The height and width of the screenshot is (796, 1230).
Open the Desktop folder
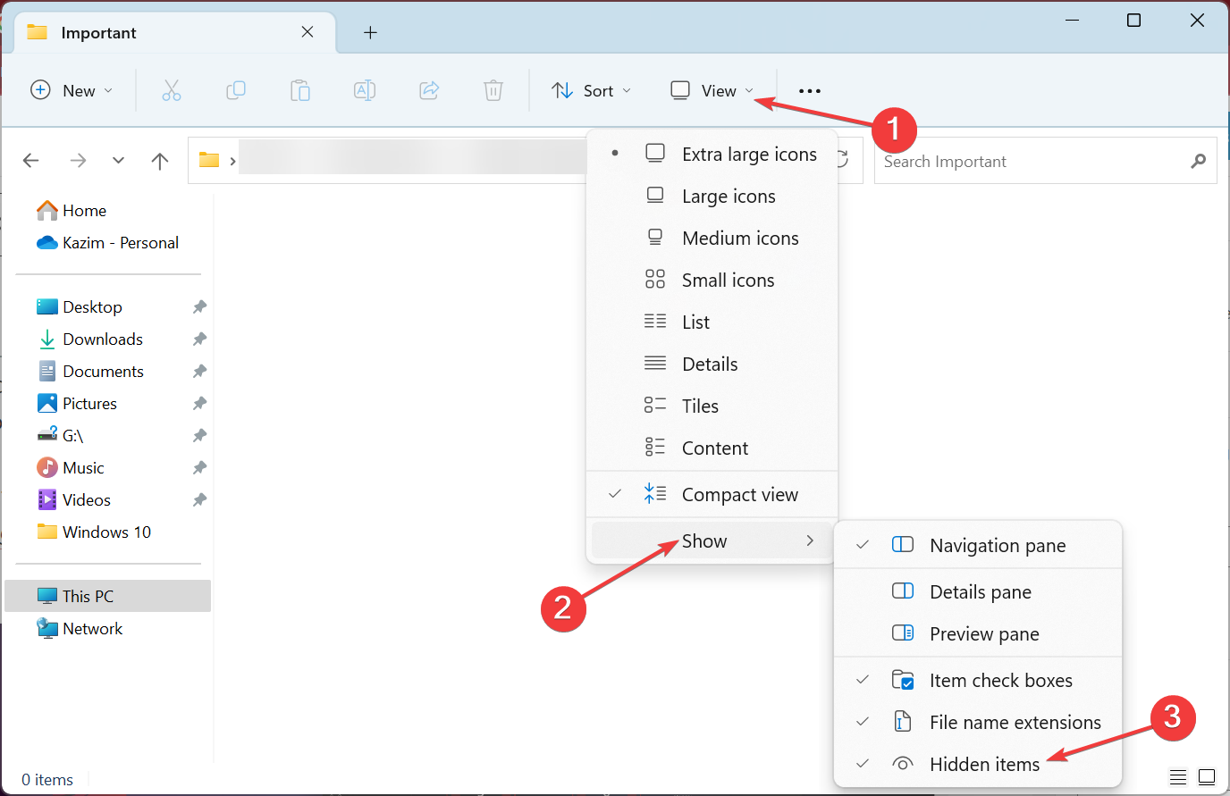point(79,307)
